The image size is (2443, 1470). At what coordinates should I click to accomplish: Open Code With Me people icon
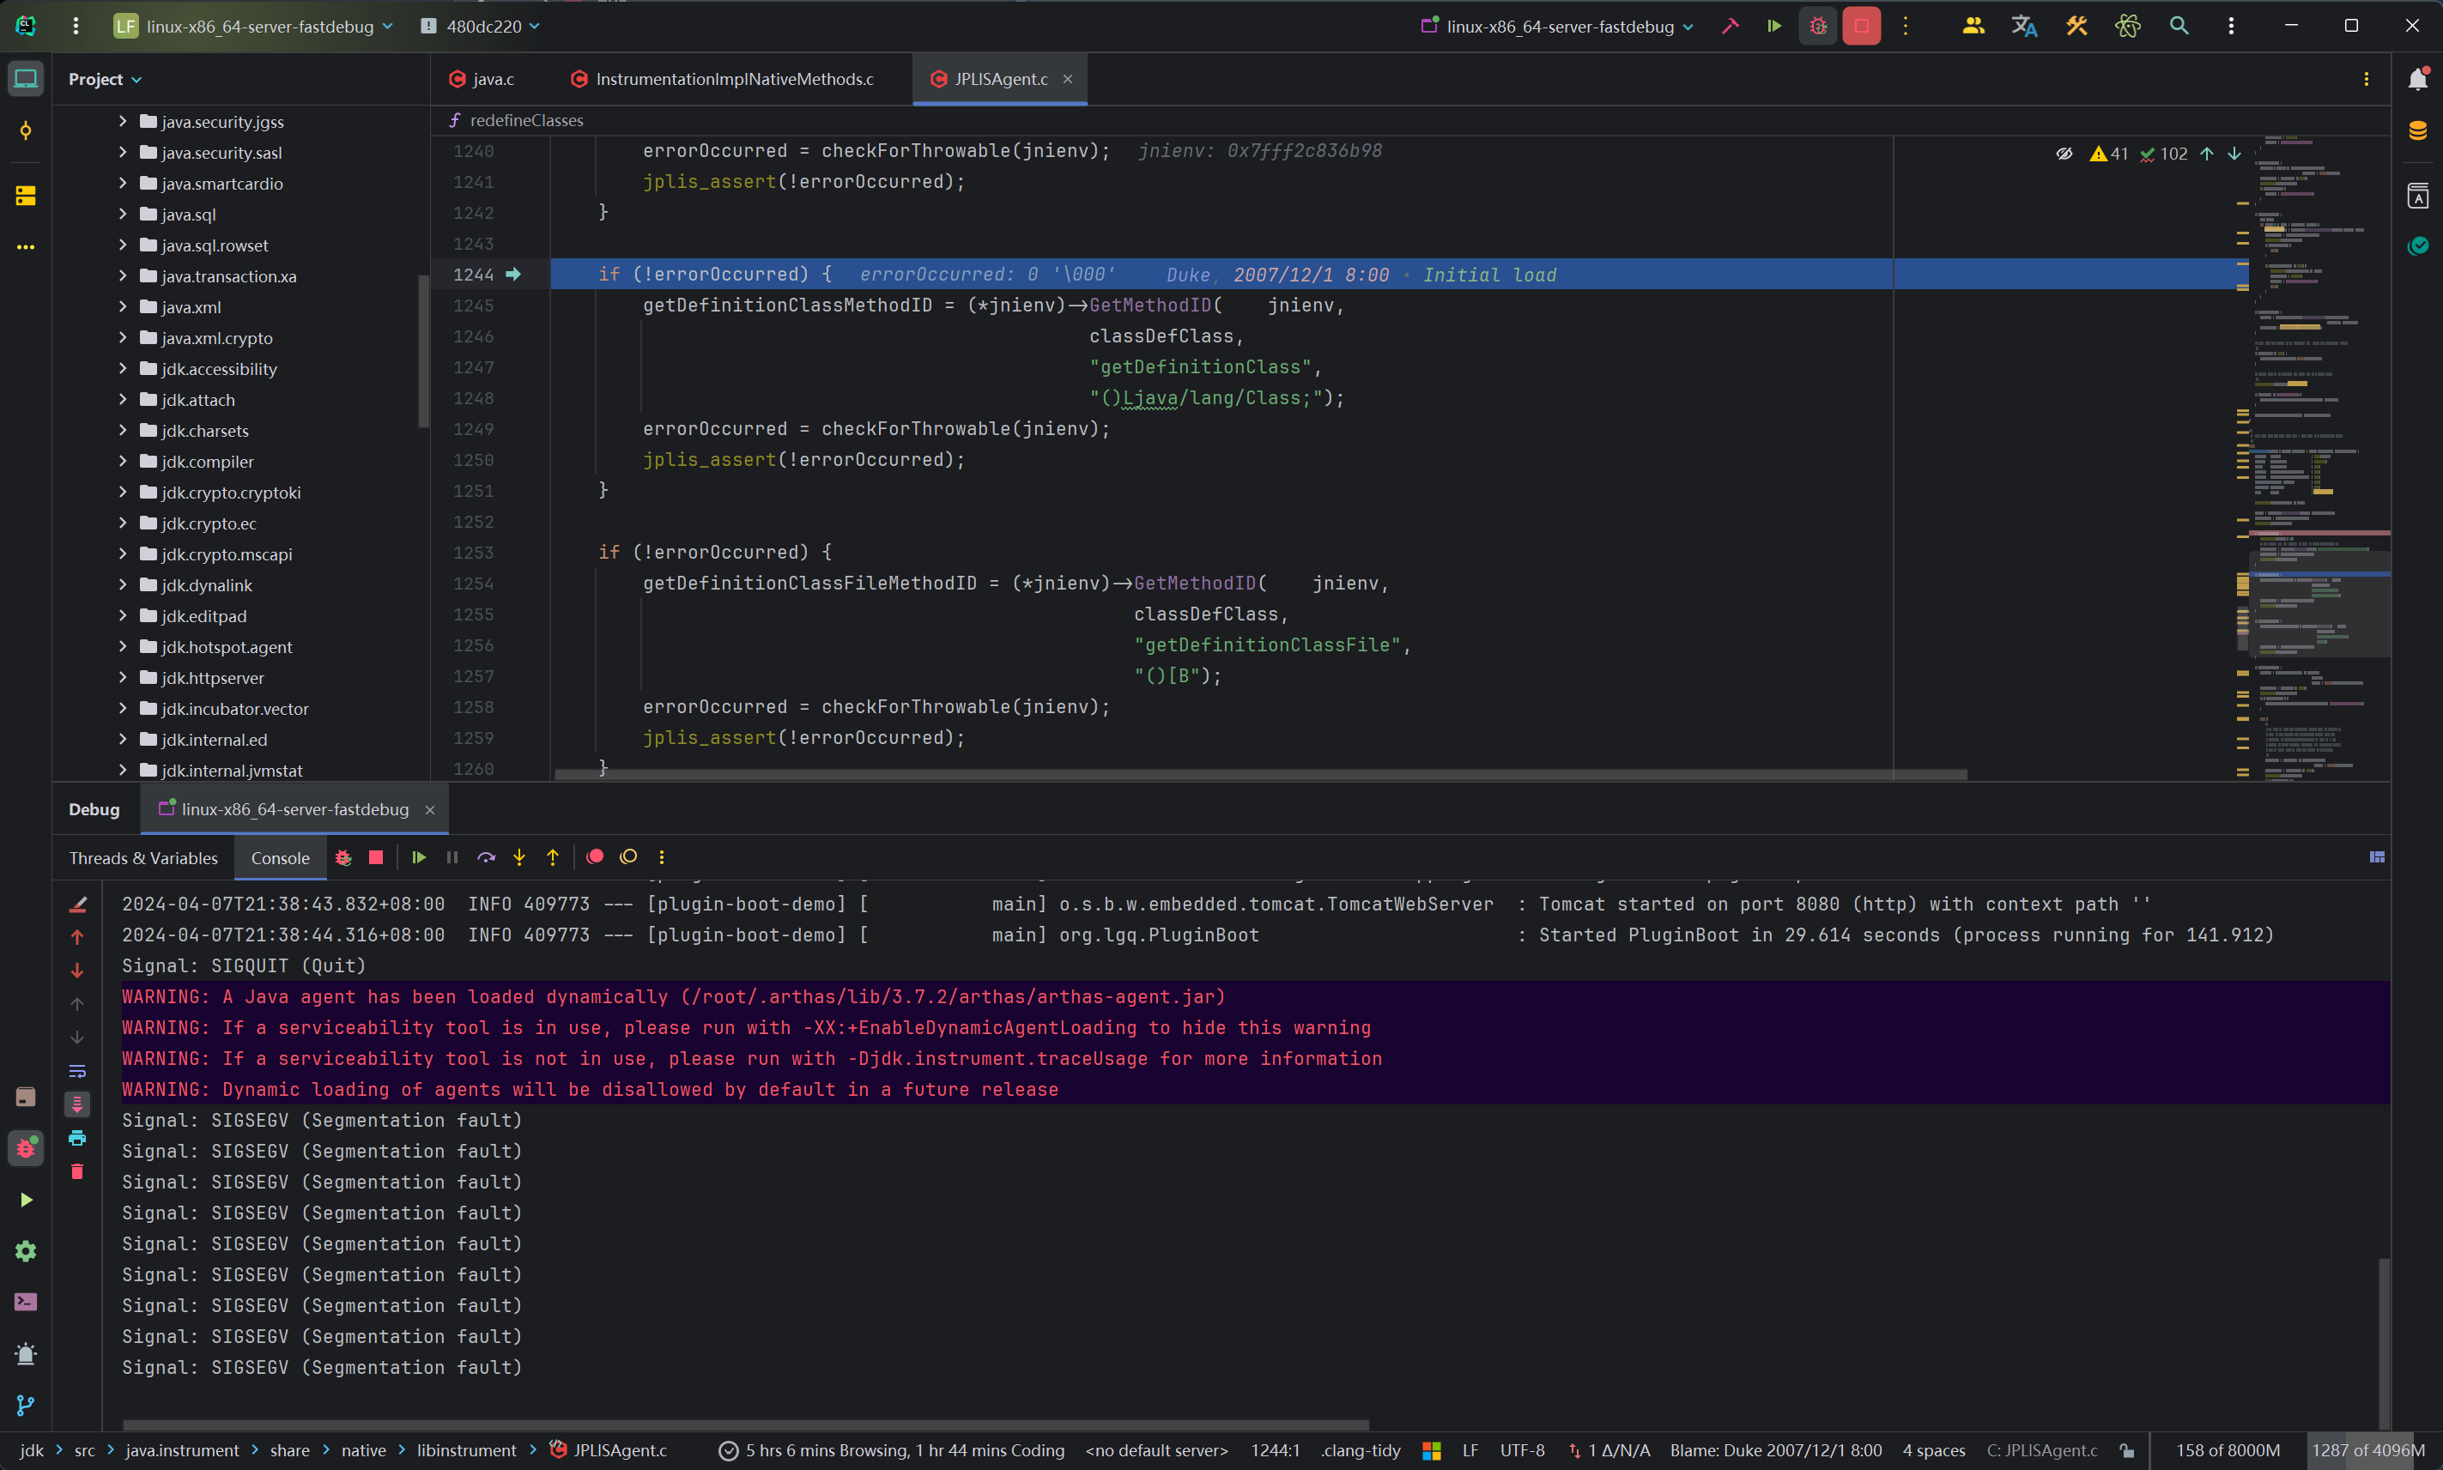click(1973, 27)
